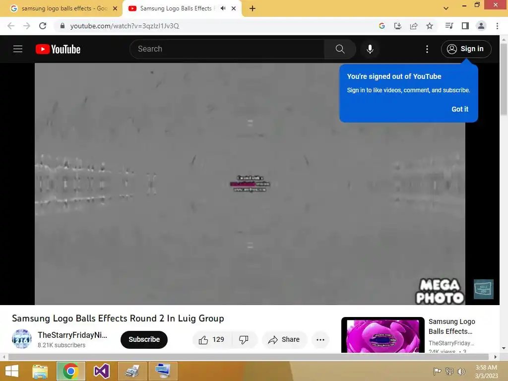
Task: Bookmark this page with the star
Action: [x=430, y=26]
